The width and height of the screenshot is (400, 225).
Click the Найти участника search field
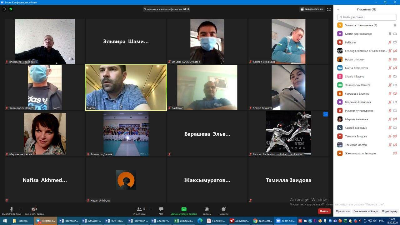tap(367, 17)
